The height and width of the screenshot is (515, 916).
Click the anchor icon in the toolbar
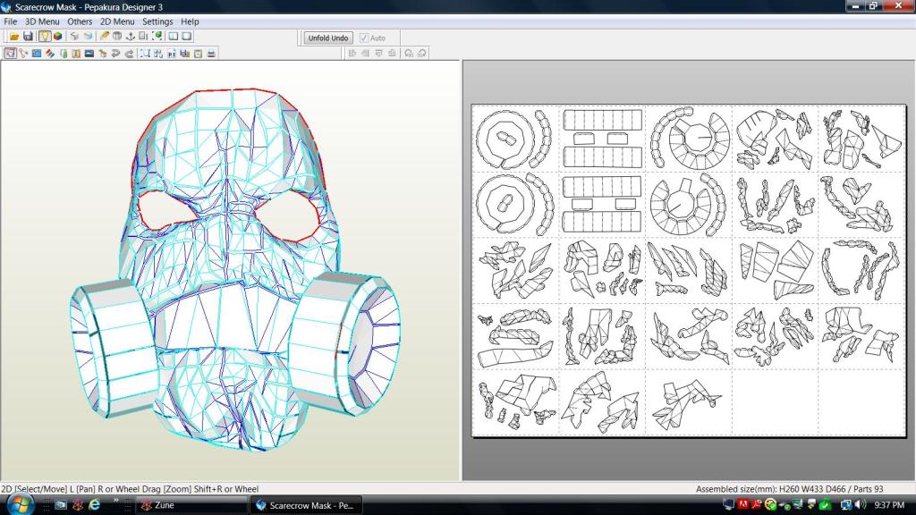coord(131,37)
